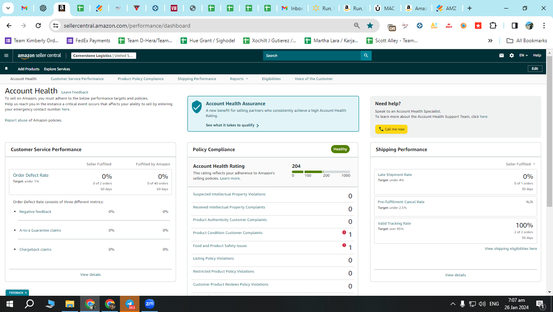
Task: Click the zoom magnifier icon in the address bar
Action: (x=357, y=26)
